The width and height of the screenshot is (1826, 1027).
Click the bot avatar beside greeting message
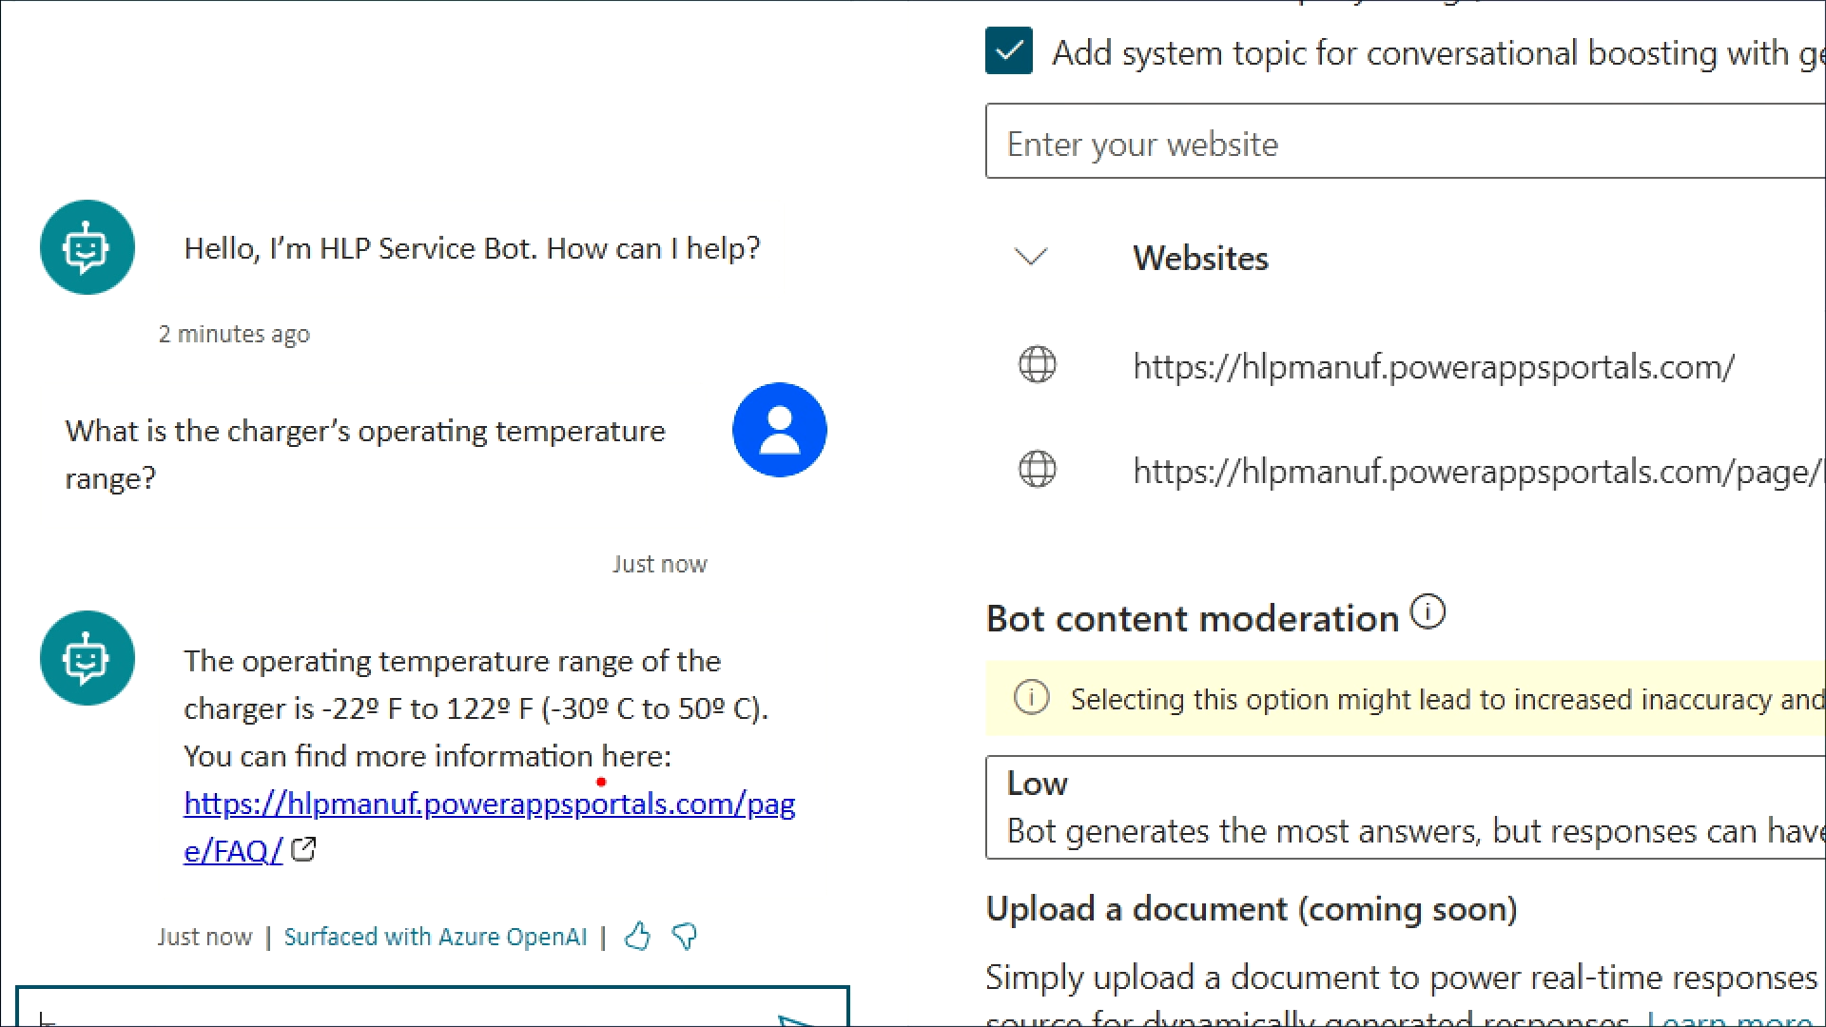[x=87, y=247]
